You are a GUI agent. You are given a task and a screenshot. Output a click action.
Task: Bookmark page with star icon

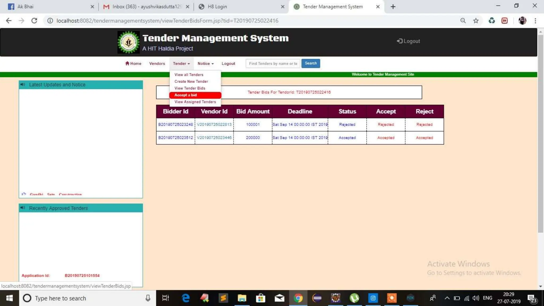(x=476, y=21)
